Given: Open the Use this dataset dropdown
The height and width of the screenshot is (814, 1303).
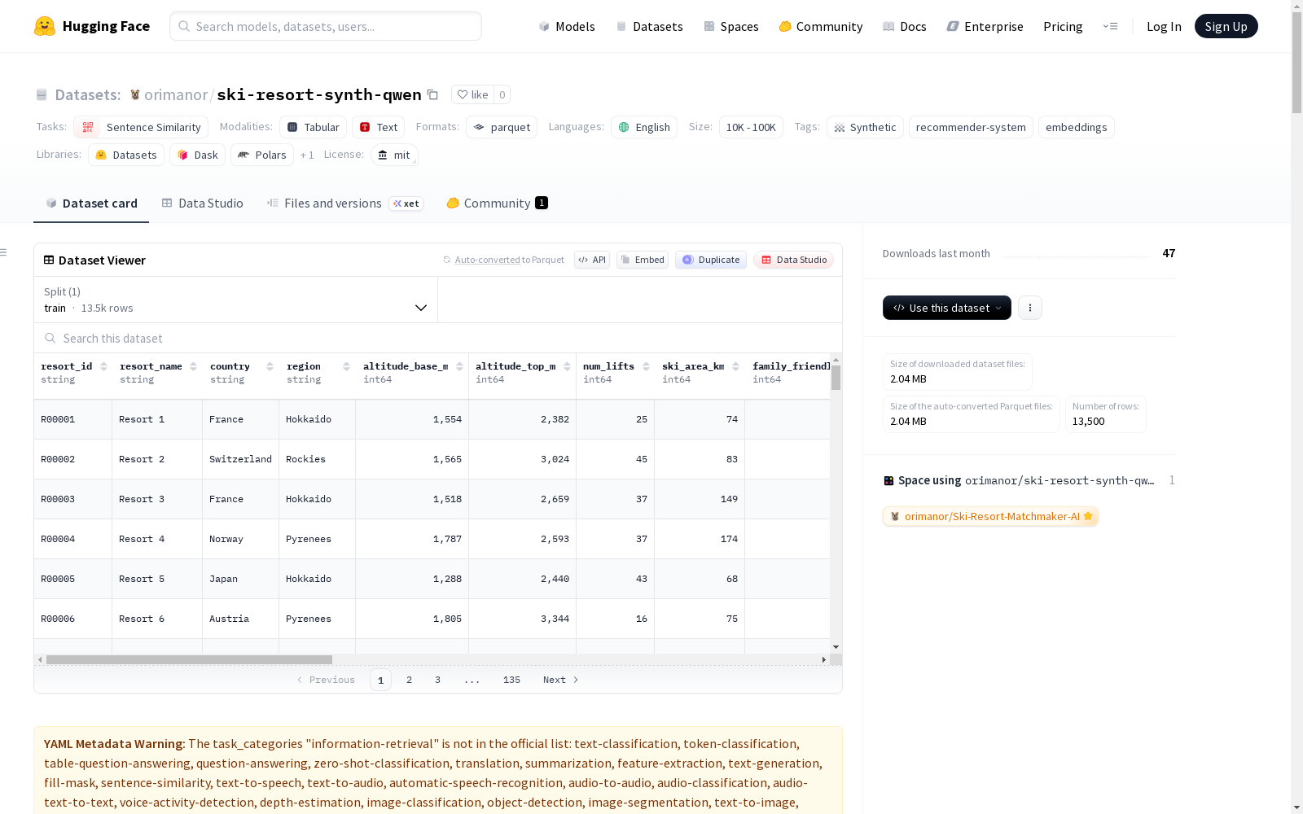Looking at the screenshot, I should [947, 308].
